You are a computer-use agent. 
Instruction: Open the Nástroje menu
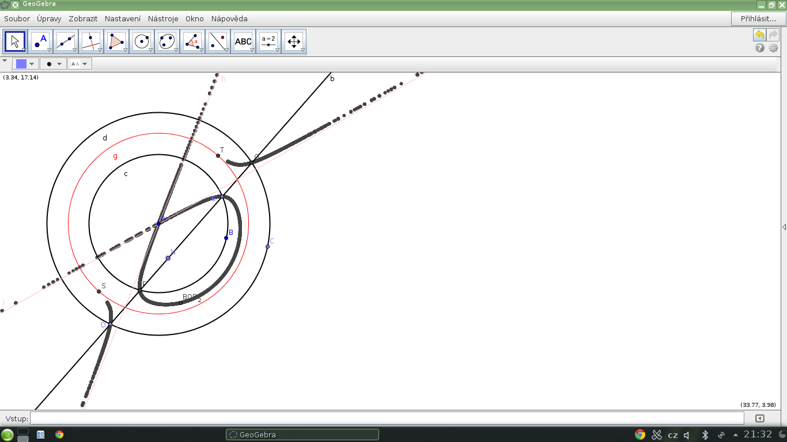[x=163, y=18]
